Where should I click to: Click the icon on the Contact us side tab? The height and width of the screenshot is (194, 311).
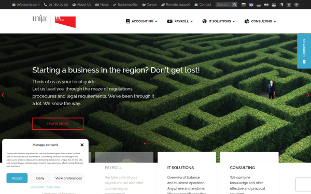304,62
